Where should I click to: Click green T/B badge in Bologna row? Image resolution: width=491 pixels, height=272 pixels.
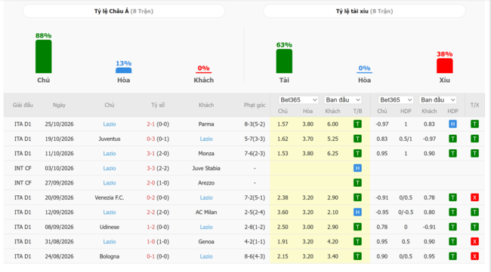tap(357, 256)
